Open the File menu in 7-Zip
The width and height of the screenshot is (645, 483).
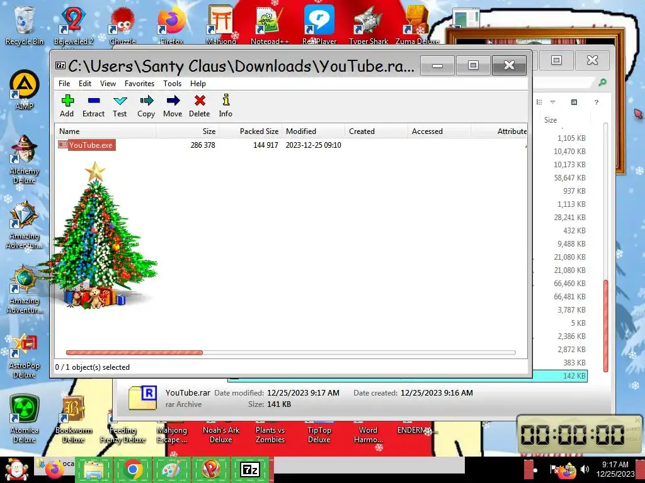click(x=64, y=84)
